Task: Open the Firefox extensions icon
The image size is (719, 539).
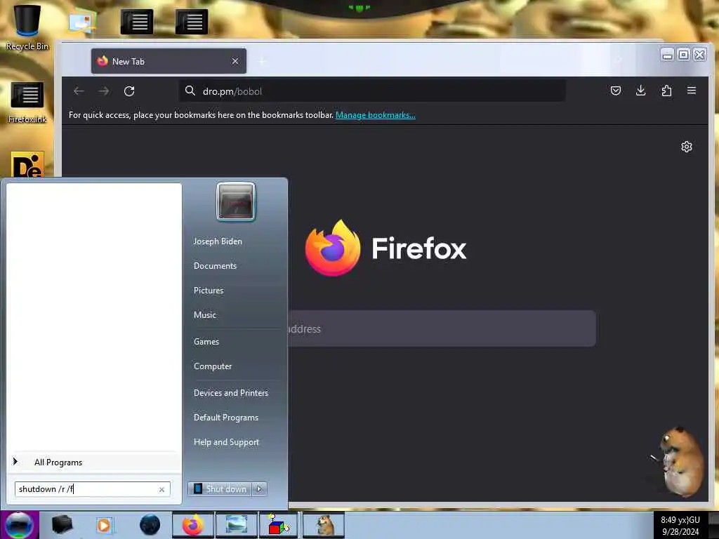Action: pos(666,91)
